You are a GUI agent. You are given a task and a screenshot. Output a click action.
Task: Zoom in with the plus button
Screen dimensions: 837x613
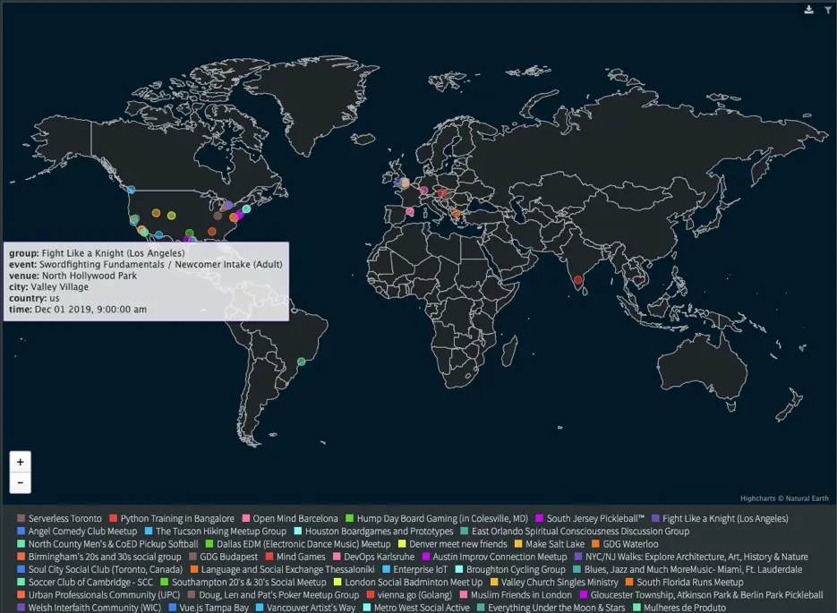pos(20,462)
